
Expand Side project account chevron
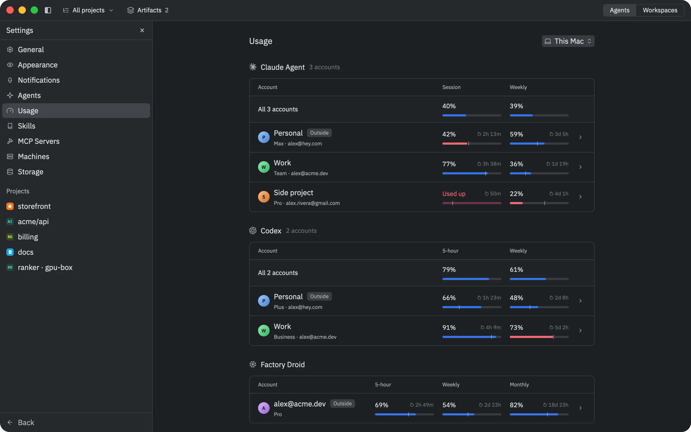580,197
